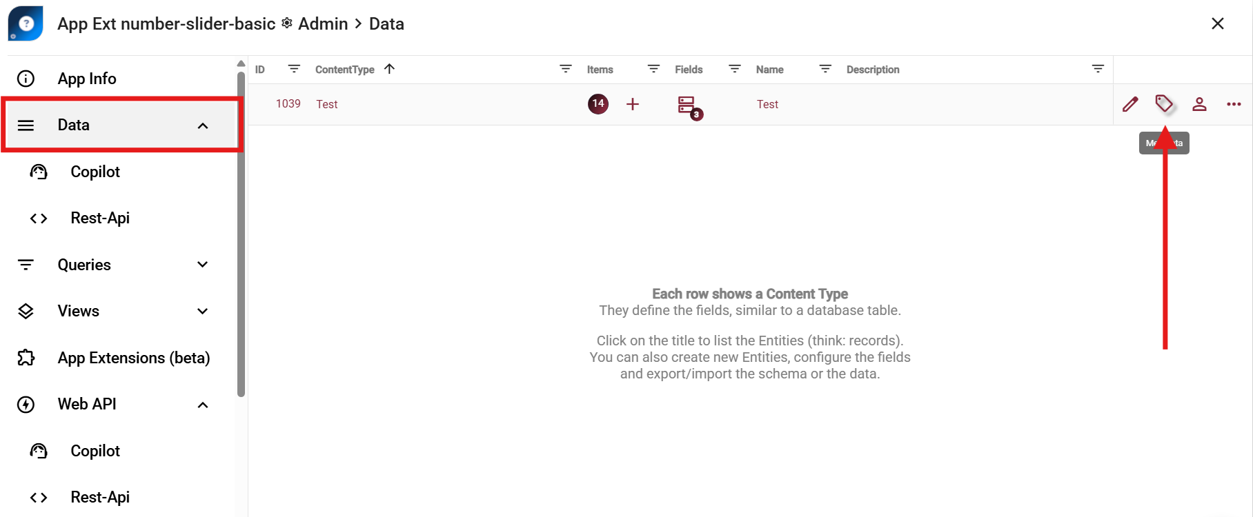Screen dimensions: 1253x517
Task: Open the ID column filter menu
Action: 294,69
